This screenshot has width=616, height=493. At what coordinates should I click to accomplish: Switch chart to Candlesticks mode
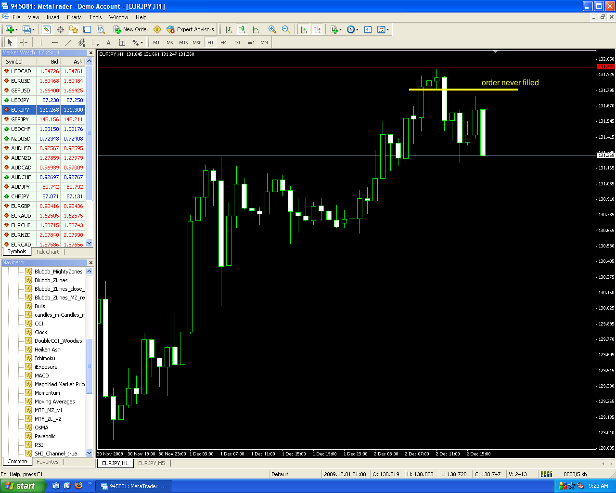(242, 29)
